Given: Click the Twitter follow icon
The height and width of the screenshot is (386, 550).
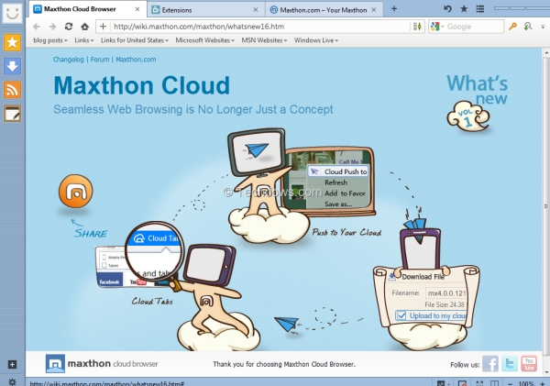Looking at the screenshot, I should [x=509, y=363].
